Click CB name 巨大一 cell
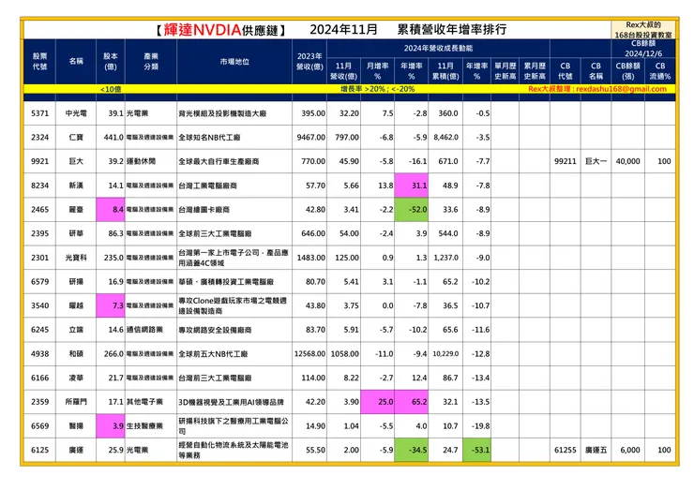 click(x=596, y=161)
